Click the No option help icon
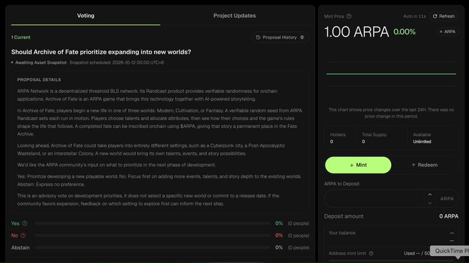The image size is (469, 263). point(23,235)
